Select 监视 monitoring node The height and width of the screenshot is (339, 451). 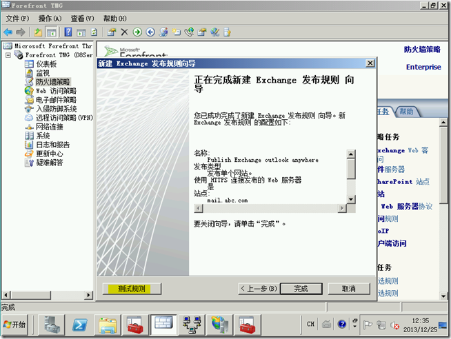point(43,73)
